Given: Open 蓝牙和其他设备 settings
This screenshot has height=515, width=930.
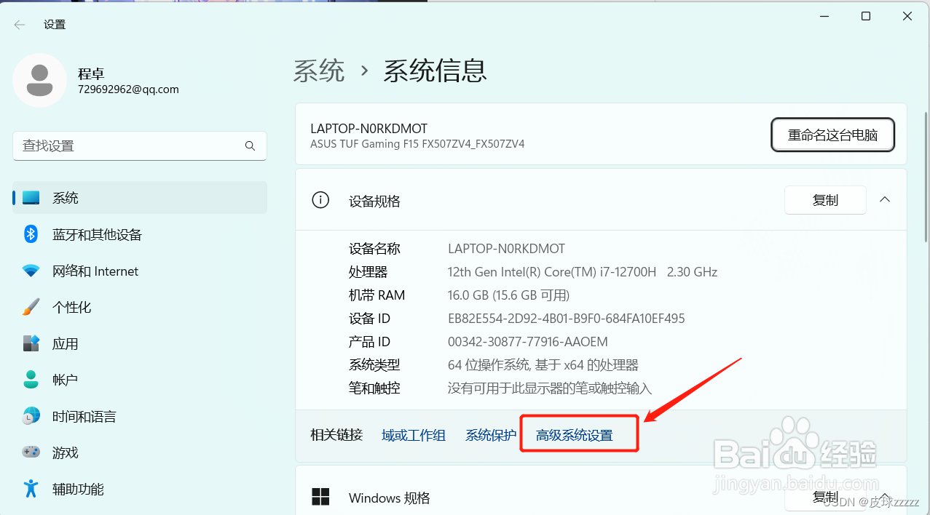Looking at the screenshot, I should [140, 234].
